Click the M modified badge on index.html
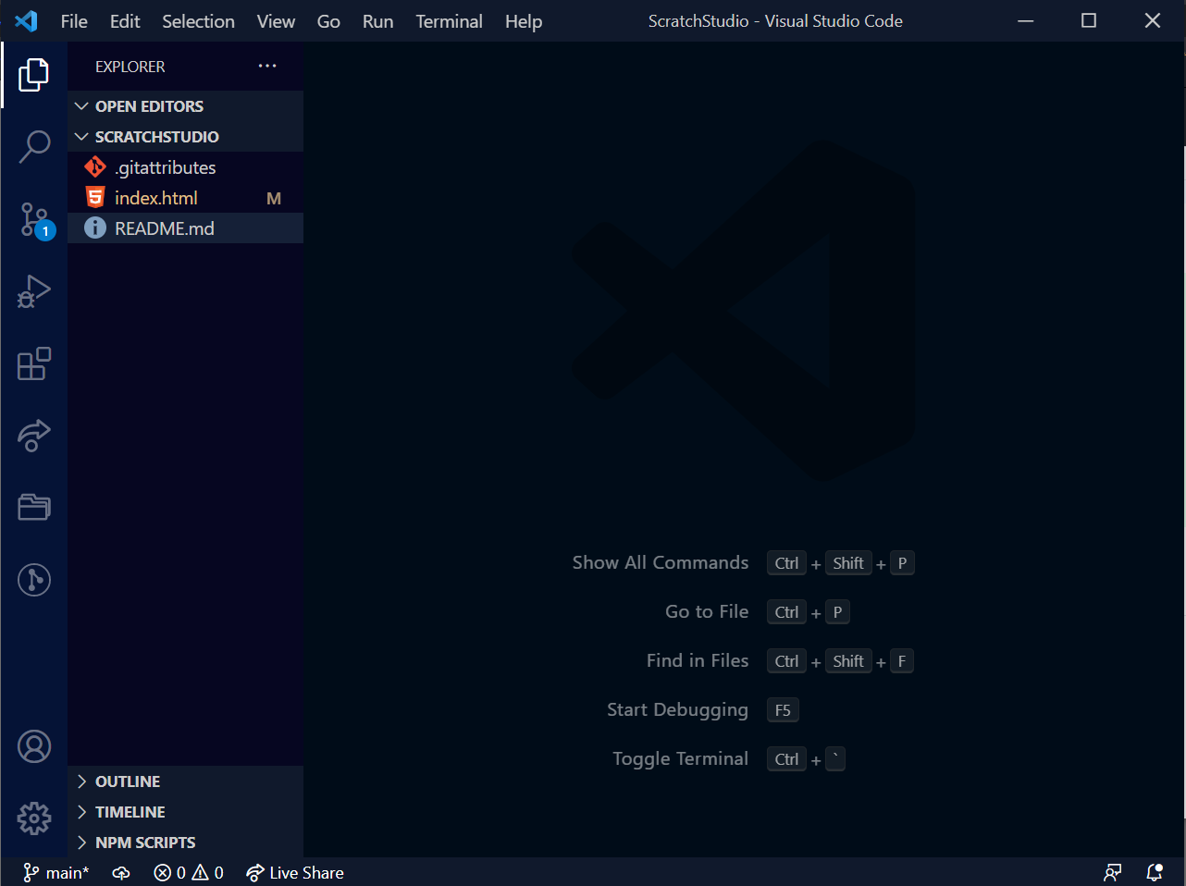Viewport: 1186px width, 886px height. (x=274, y=198)
